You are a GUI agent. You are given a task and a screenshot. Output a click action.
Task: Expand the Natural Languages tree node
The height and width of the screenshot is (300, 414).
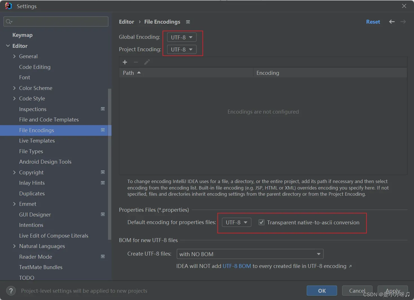point(14,246)
